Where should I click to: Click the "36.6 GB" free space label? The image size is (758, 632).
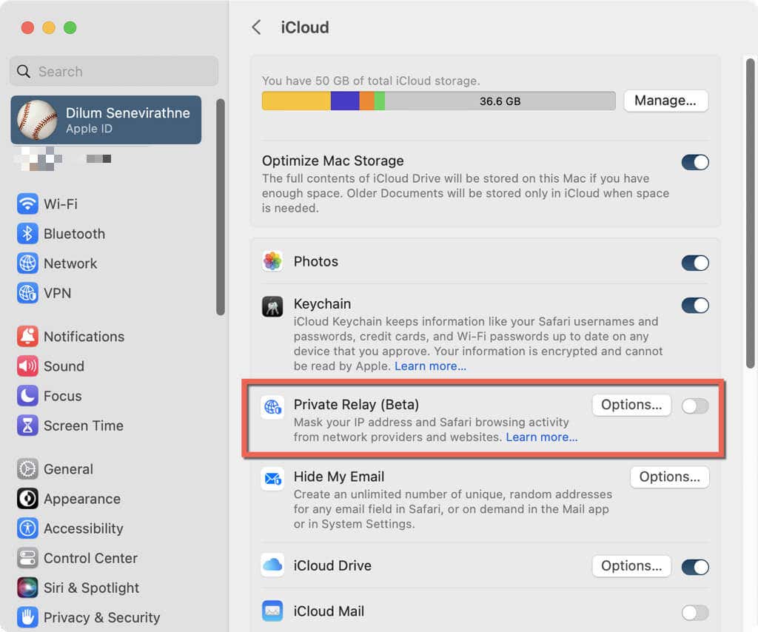click(x=500, y=101)
